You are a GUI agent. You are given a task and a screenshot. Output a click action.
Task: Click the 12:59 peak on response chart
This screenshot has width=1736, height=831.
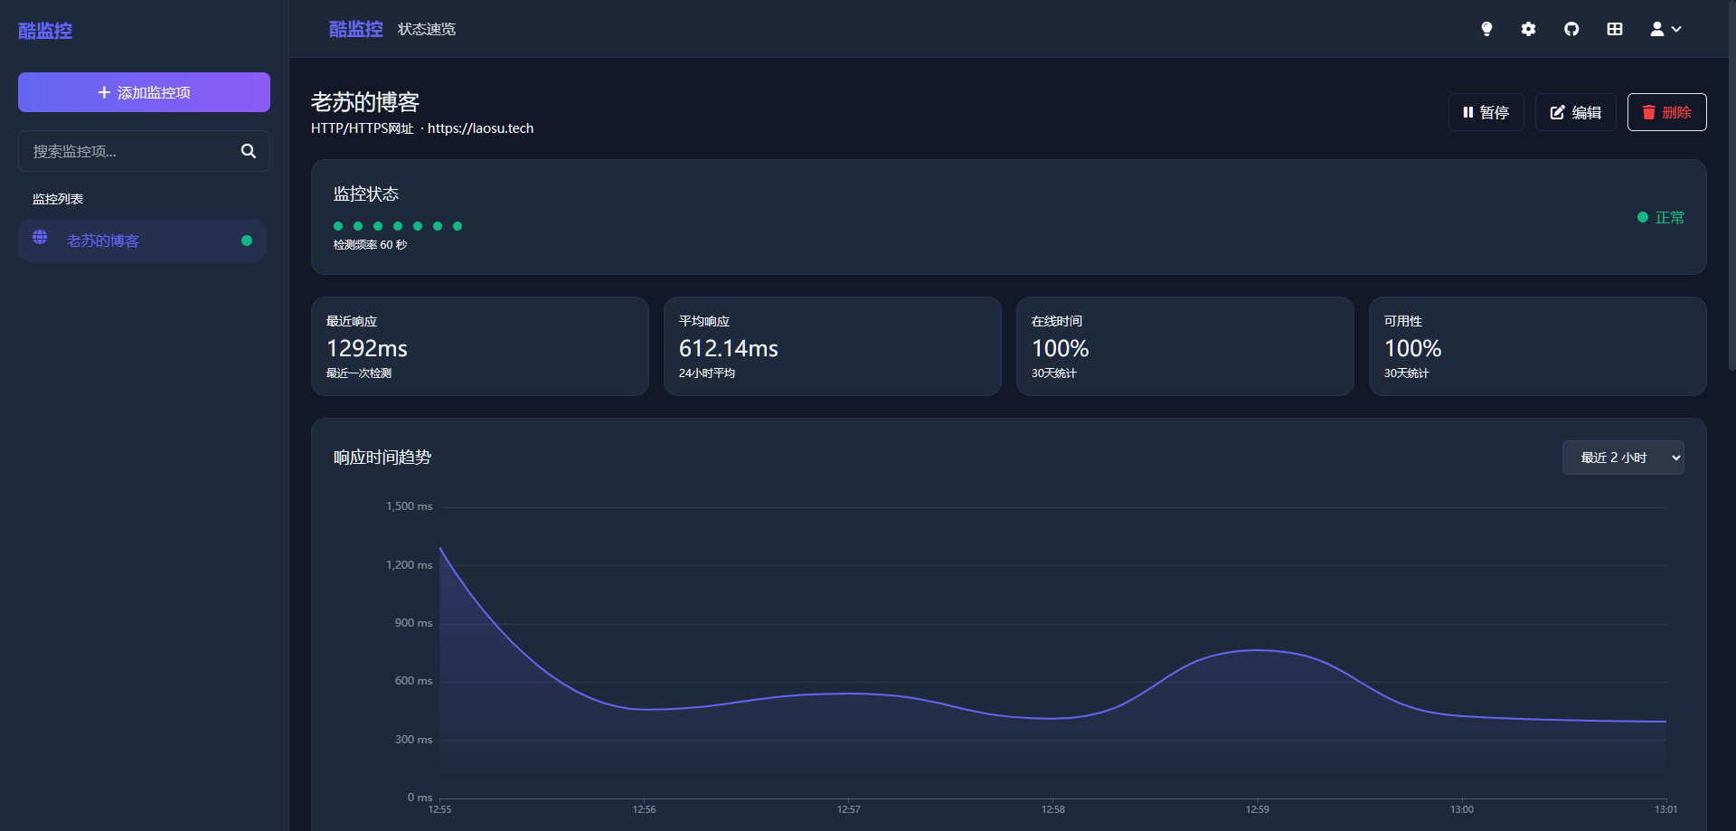tap(1257, 650)
